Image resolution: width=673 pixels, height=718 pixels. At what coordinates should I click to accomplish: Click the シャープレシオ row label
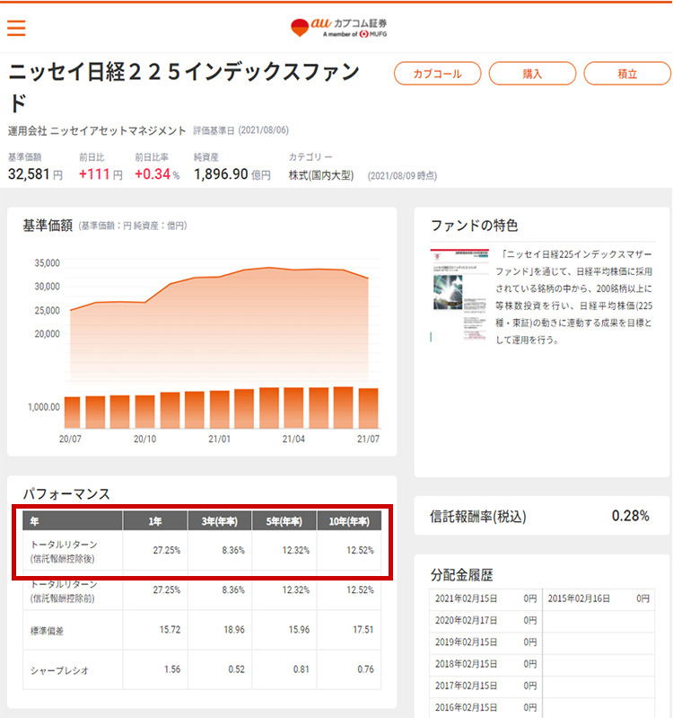click(59, 670)
